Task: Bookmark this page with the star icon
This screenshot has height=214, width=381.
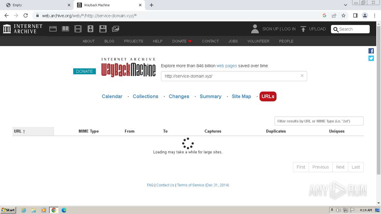Action: 343,15
